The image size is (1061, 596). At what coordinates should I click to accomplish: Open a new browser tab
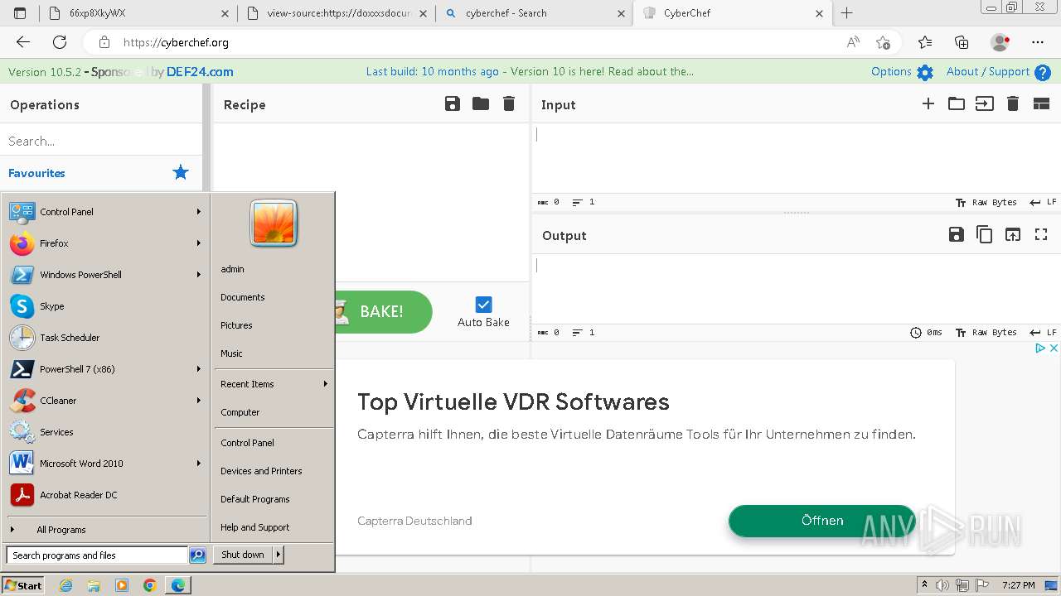846,13
